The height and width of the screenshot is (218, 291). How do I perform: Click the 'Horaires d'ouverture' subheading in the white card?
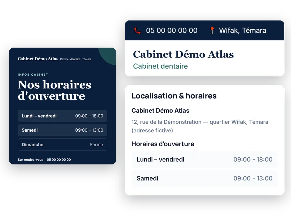click(x=163, y=144)
